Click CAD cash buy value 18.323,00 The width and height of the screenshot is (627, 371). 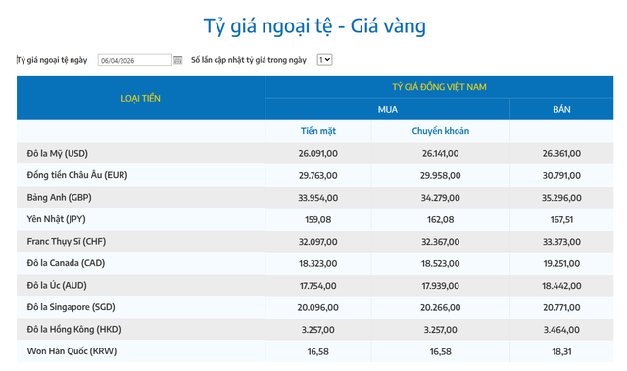point(317,263)
